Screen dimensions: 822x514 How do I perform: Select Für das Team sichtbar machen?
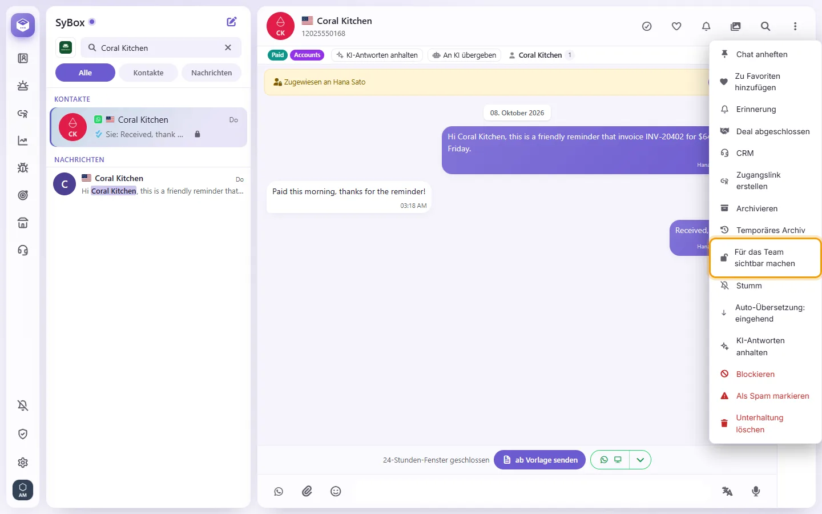[x=765, y=258]
